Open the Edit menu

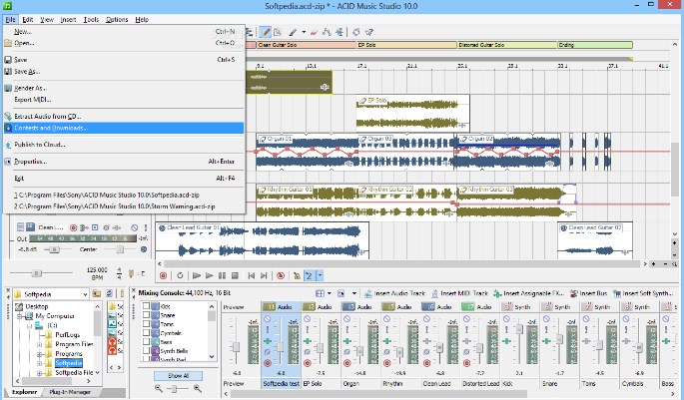[28, 20]
